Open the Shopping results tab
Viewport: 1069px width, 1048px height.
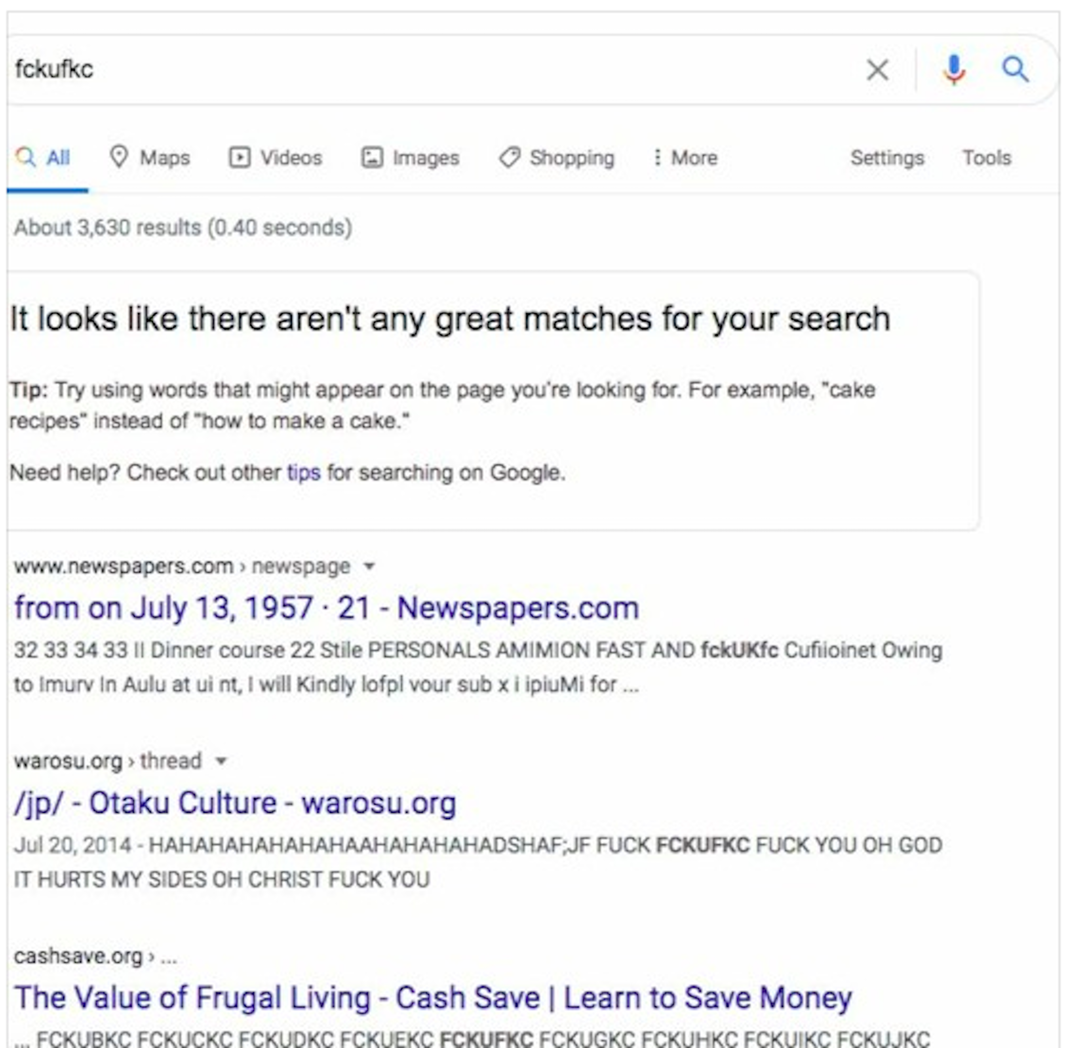pyautogui.click(x=572, y=158)
